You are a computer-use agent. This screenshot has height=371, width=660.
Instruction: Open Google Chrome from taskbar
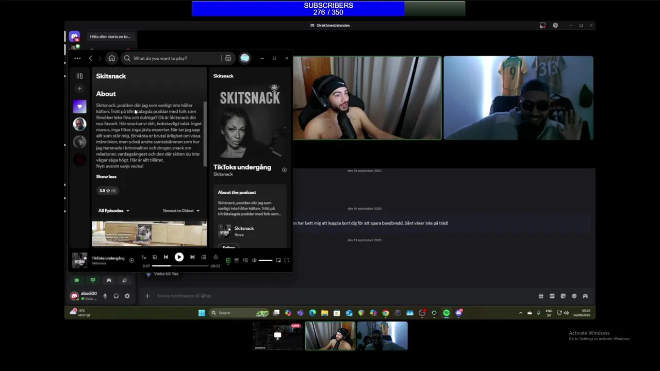(385, 313)
